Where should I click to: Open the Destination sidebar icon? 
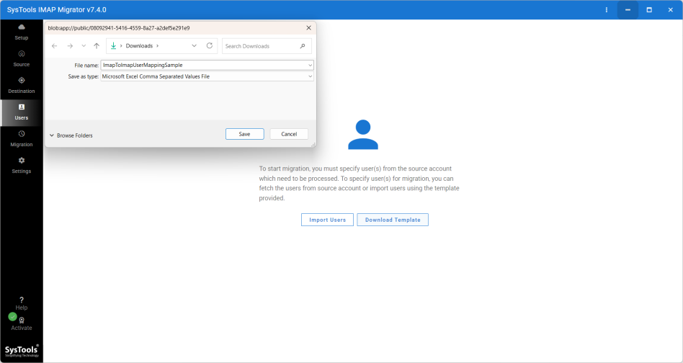(x=22, y=81)
